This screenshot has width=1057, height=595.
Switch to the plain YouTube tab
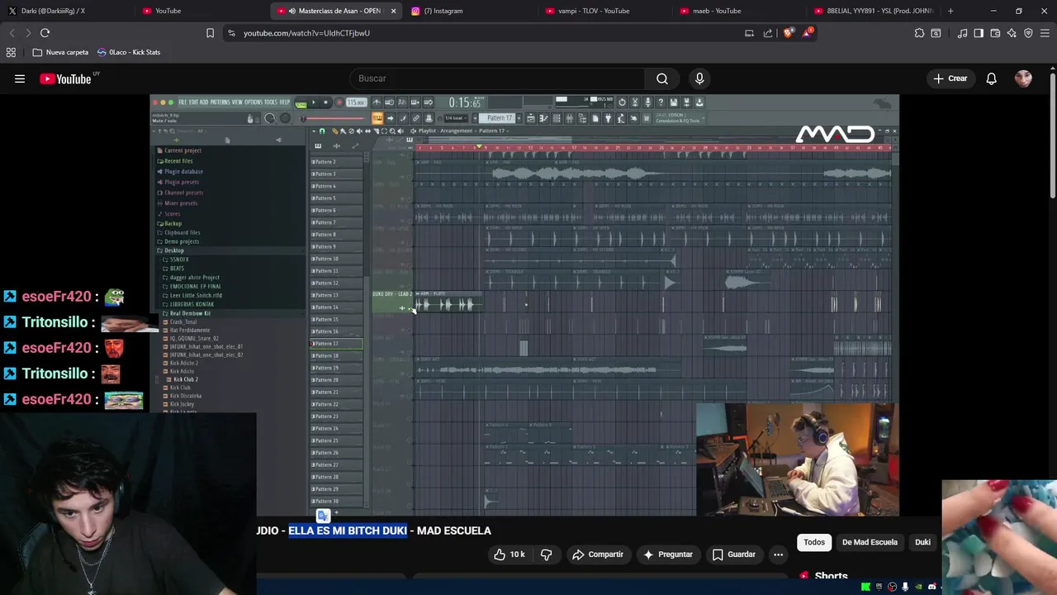tap(202, 11)
